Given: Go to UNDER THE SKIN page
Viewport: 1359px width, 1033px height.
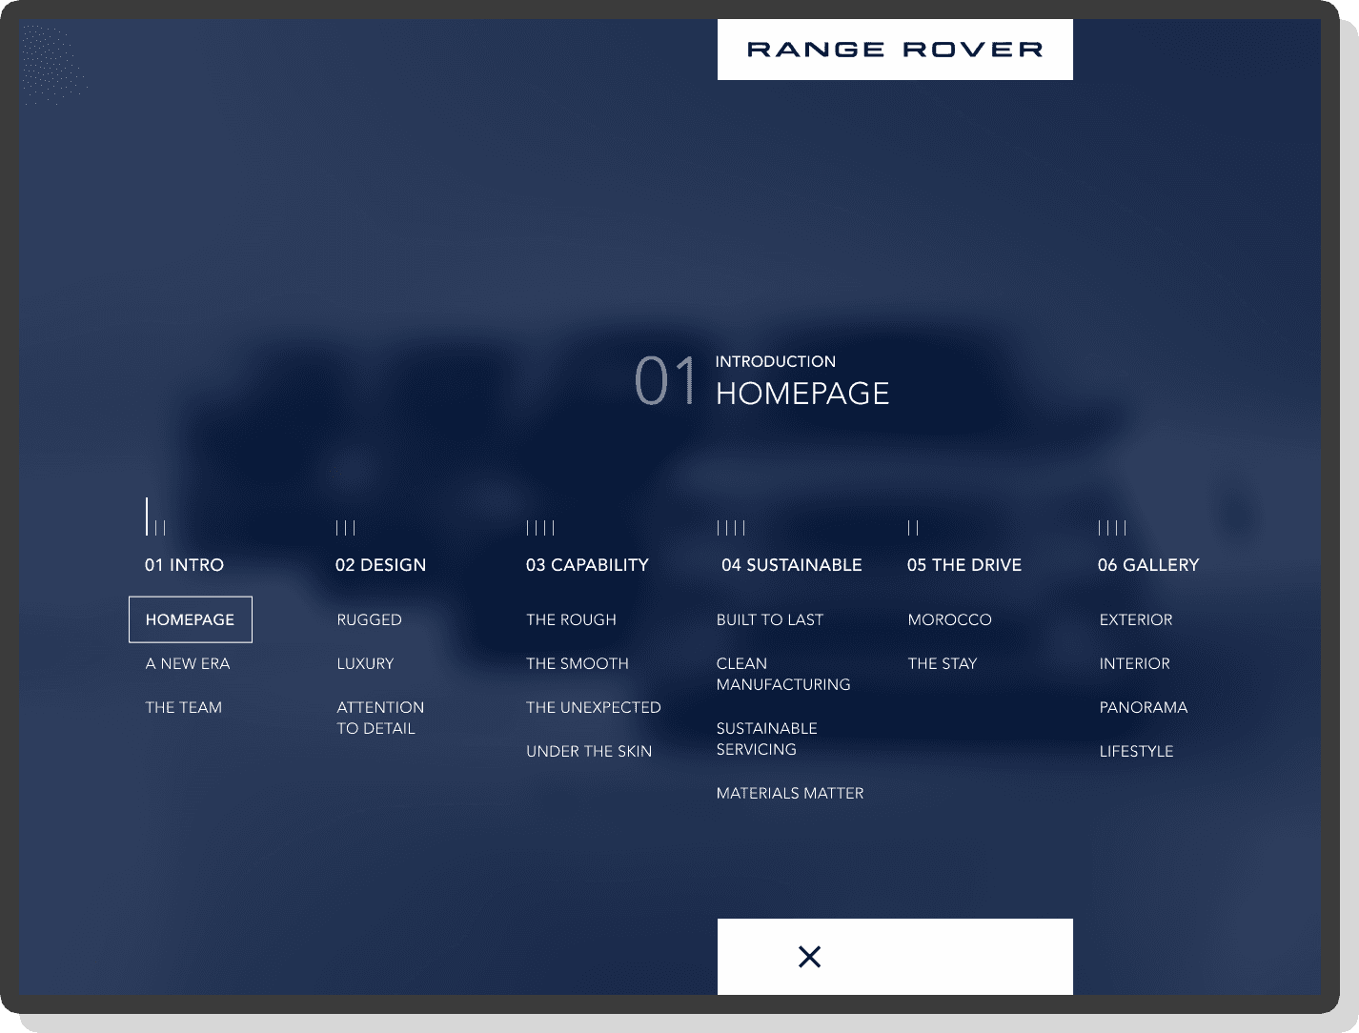Looking at the screenshot, I should point(589,751).
